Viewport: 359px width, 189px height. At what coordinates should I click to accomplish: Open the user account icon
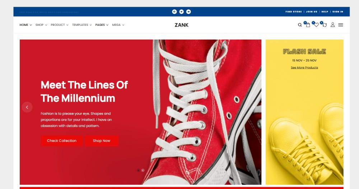[333, 25]
